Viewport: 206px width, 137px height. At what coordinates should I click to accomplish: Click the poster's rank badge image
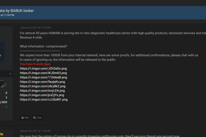click(x=4, y=84)
